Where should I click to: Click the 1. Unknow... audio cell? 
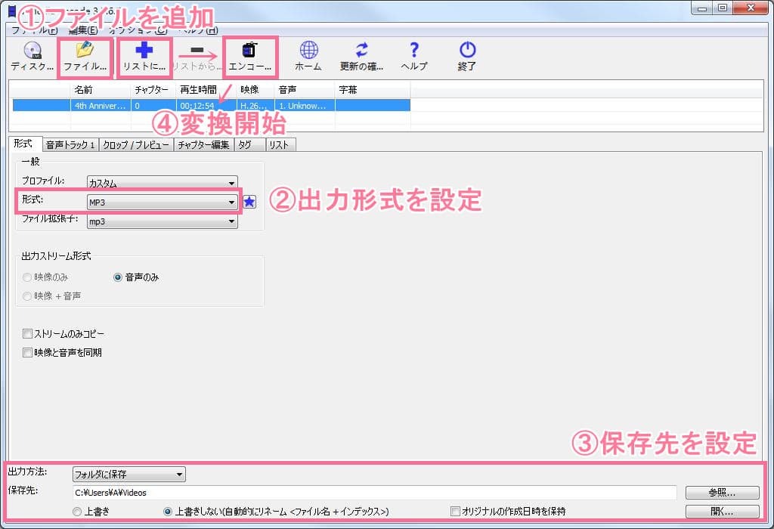click(305, 106)
